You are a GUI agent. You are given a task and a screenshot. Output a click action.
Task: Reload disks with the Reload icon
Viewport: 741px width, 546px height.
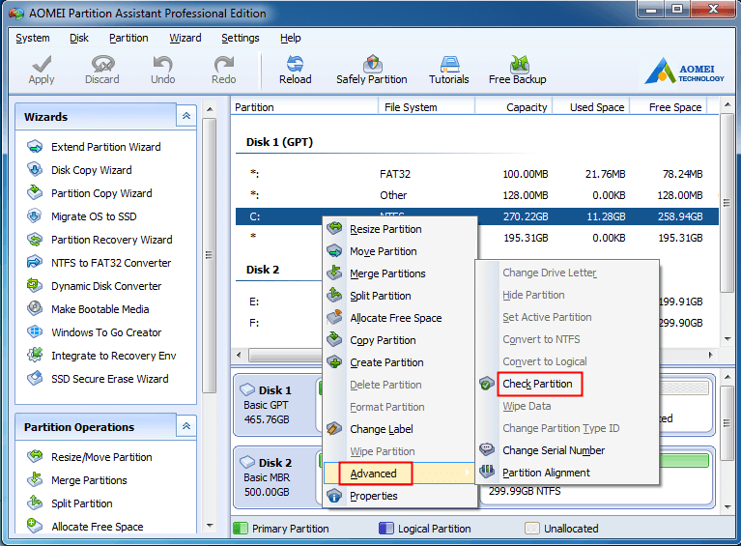[x=295, y=65]
